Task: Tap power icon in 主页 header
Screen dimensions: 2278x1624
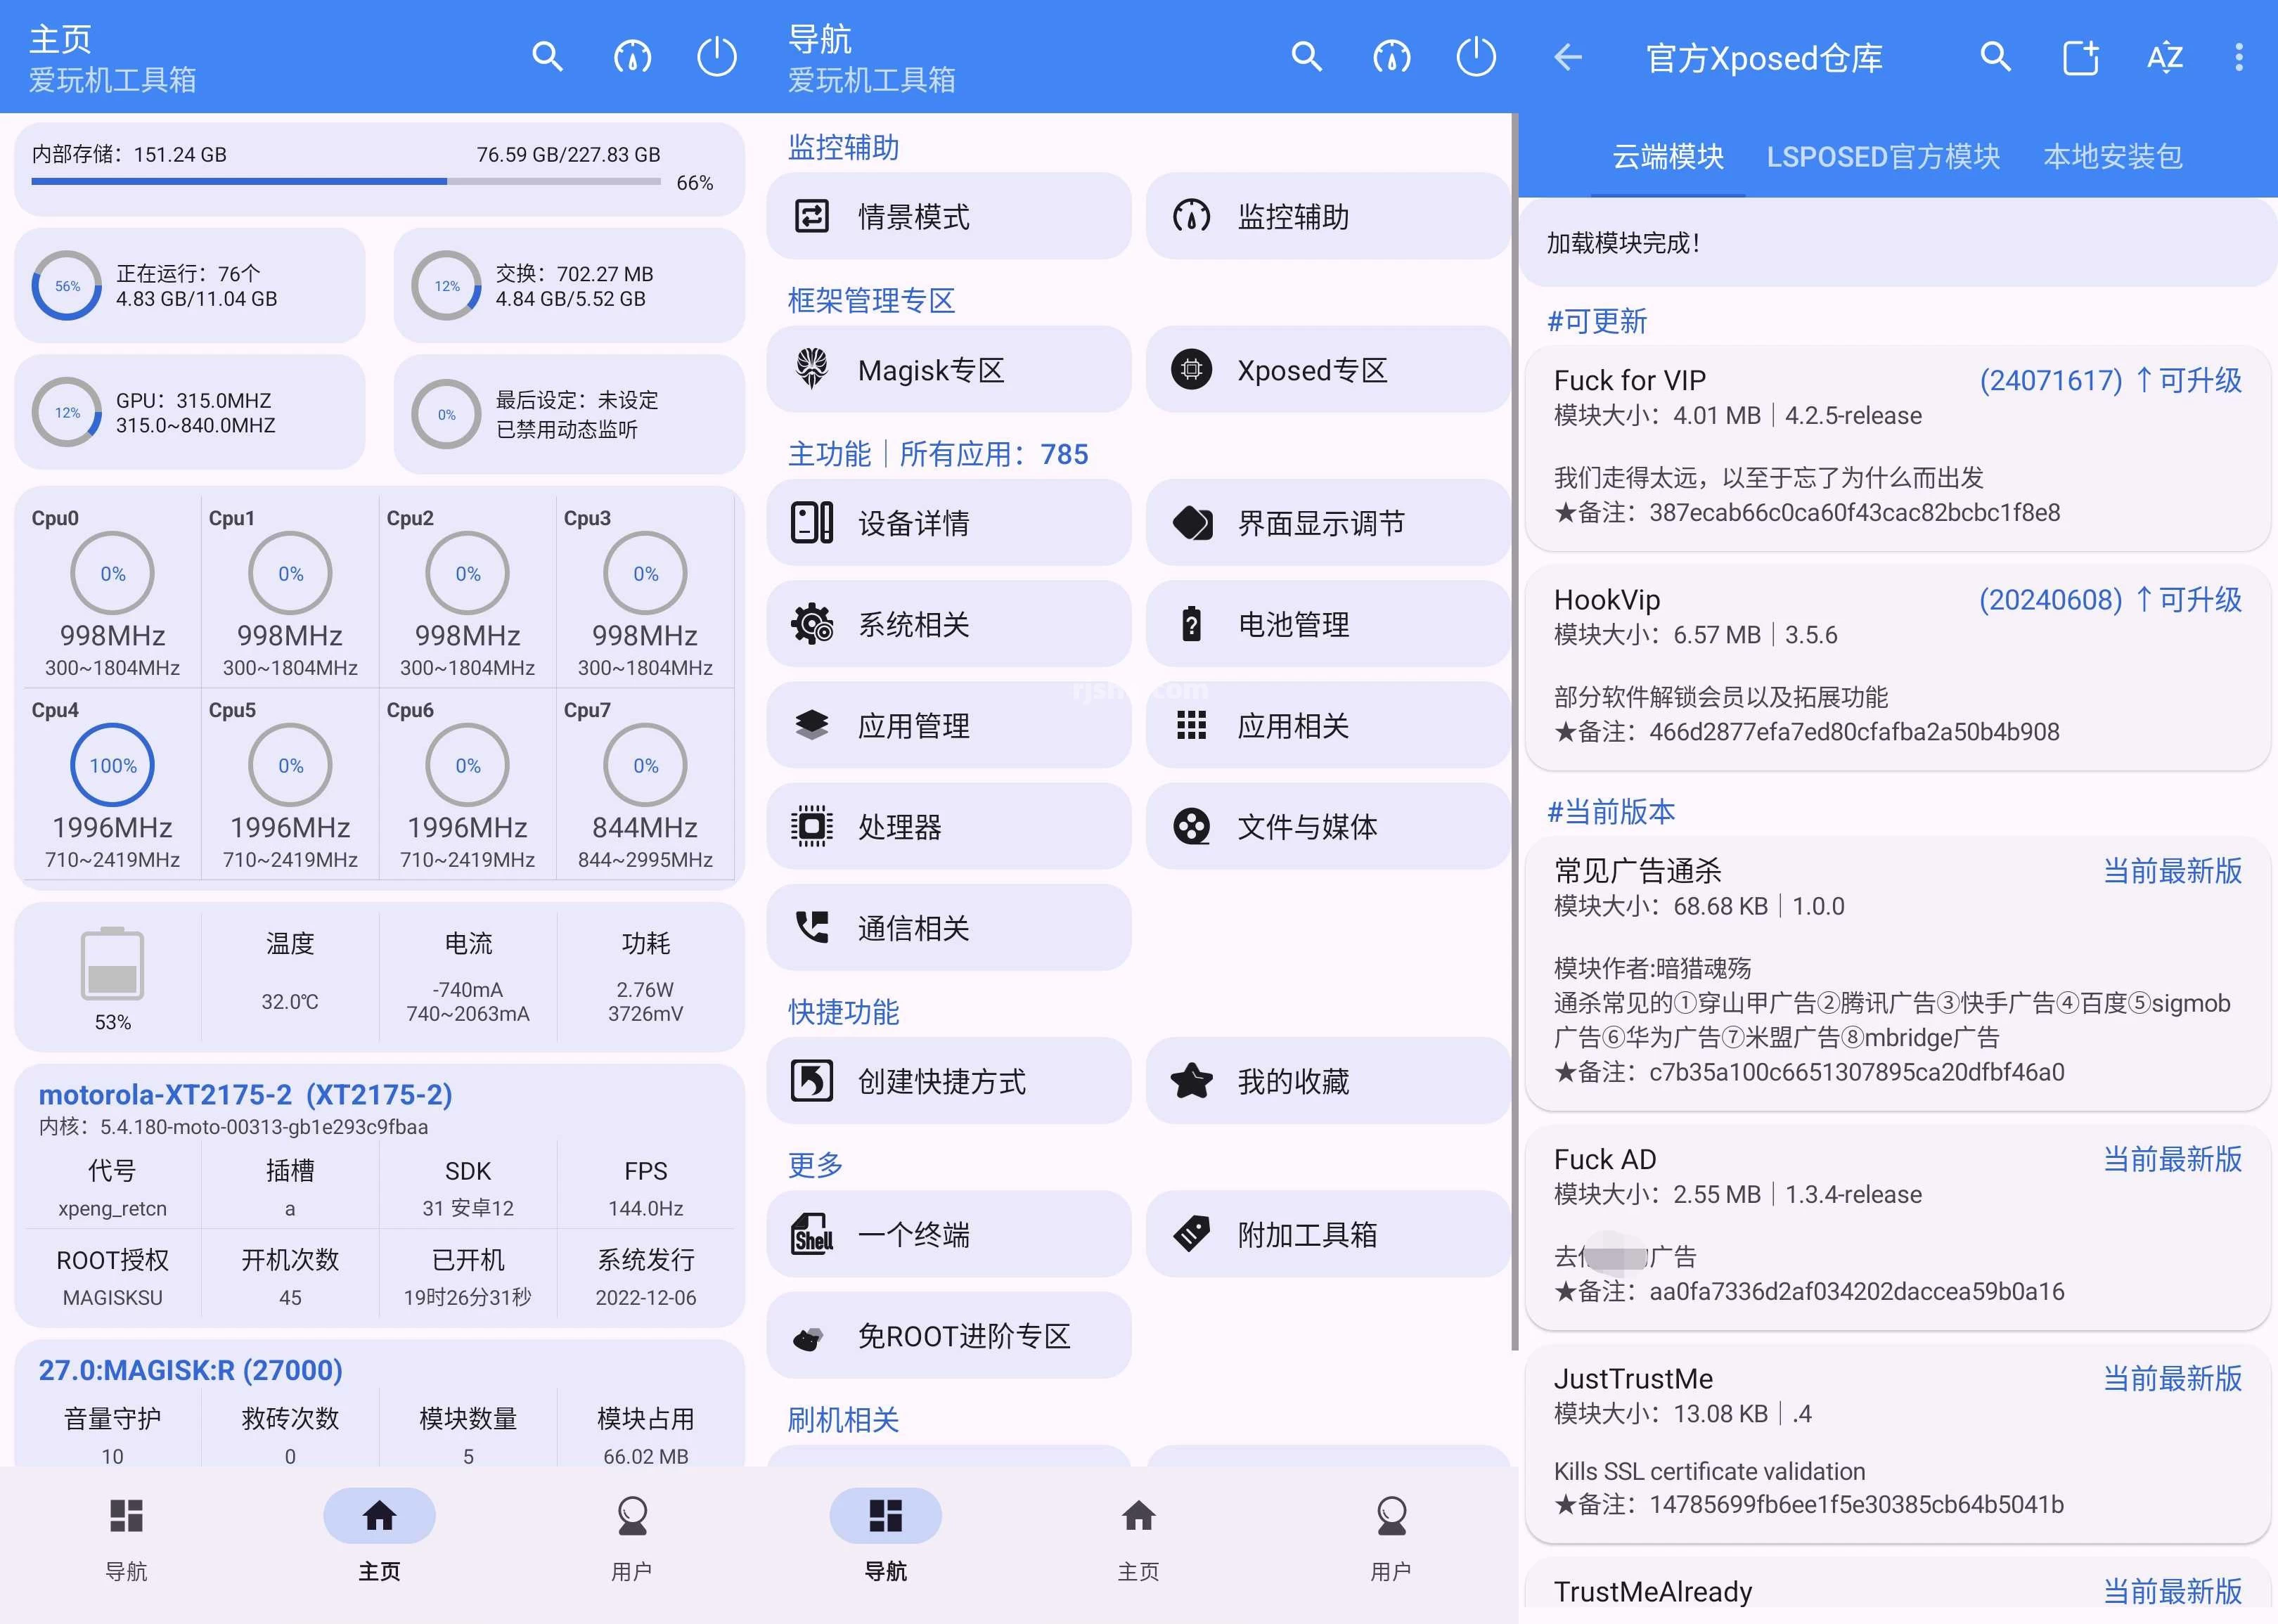Action: coord(717,57)
